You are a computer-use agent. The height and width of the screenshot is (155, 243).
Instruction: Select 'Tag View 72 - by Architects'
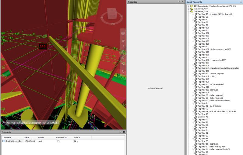coord(210,106)
